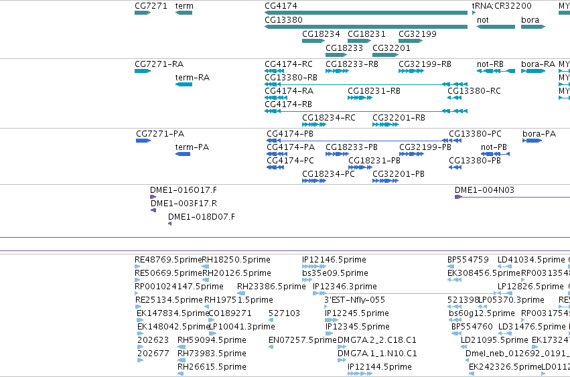Select gene CG18231
Screen dimensions: 570x377
pyautogui.click(x=359, y=41)
